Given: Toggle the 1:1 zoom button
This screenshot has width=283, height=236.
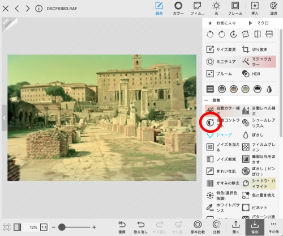Looking at the screenshot, I should pos(44,227).
